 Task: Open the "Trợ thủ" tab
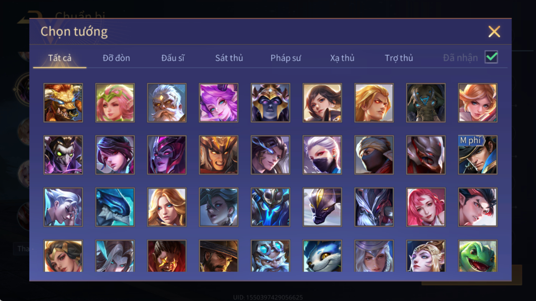pos(399,58)
